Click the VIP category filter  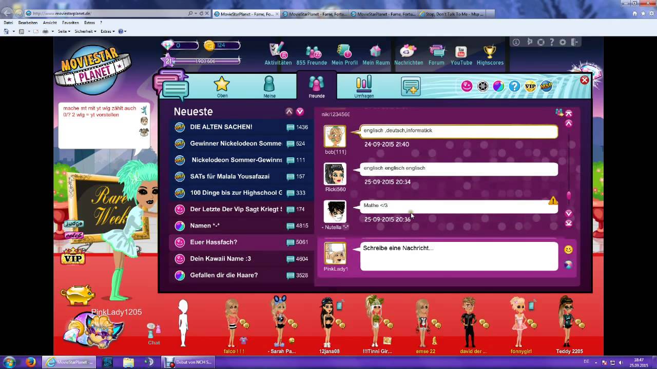(x=530, y=86)
